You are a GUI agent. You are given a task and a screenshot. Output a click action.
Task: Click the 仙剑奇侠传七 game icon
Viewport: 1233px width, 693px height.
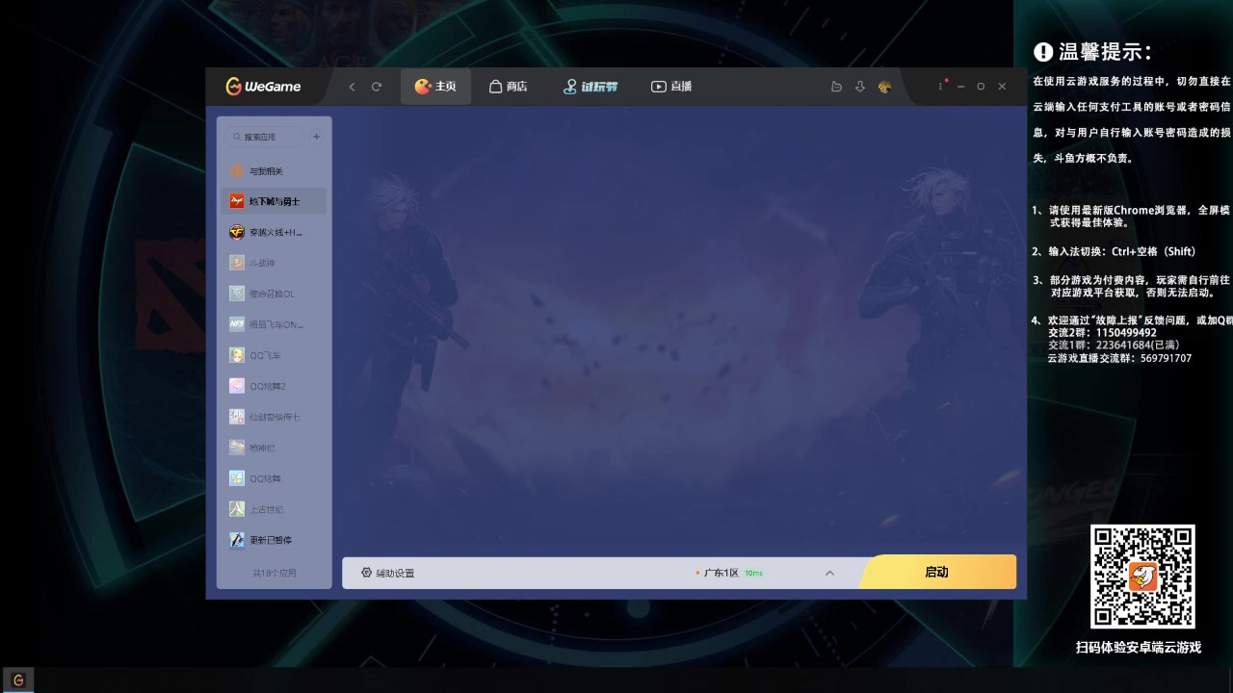pyautogui.click(x=237, y=417)
